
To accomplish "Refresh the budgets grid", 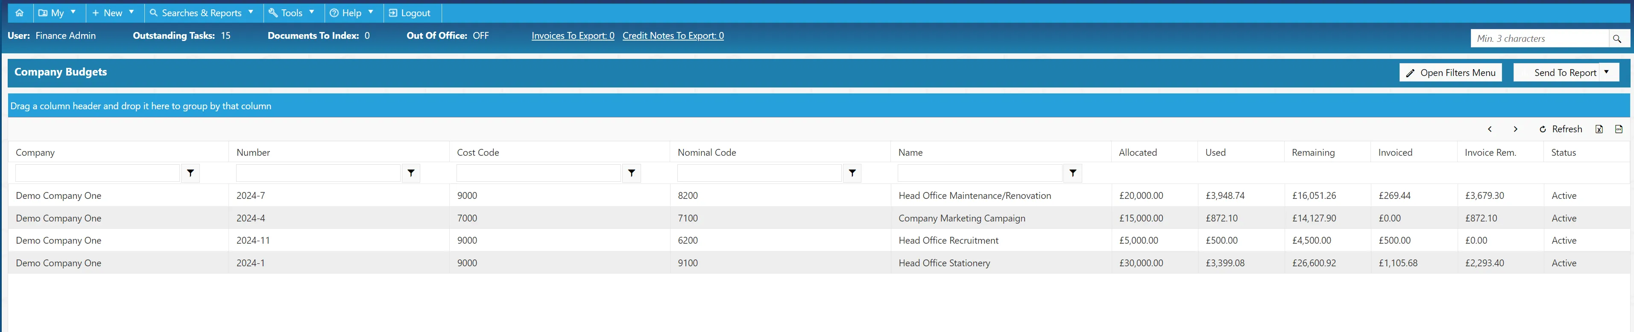I will pyautogui.click(x=1561, y=129).
